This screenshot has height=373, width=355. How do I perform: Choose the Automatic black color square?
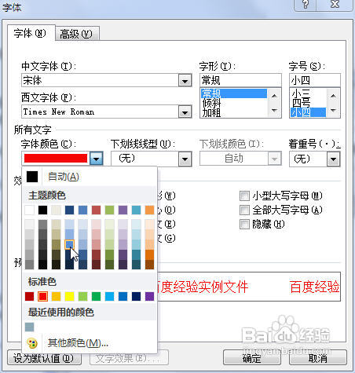tap(32, 177)
